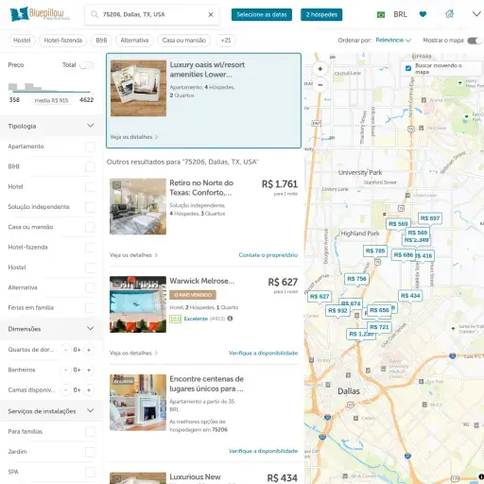Collapse Serviços de instalações section
Image resolution: width=484 pixels, height=484 pixels.
click(x=91, y=410)
